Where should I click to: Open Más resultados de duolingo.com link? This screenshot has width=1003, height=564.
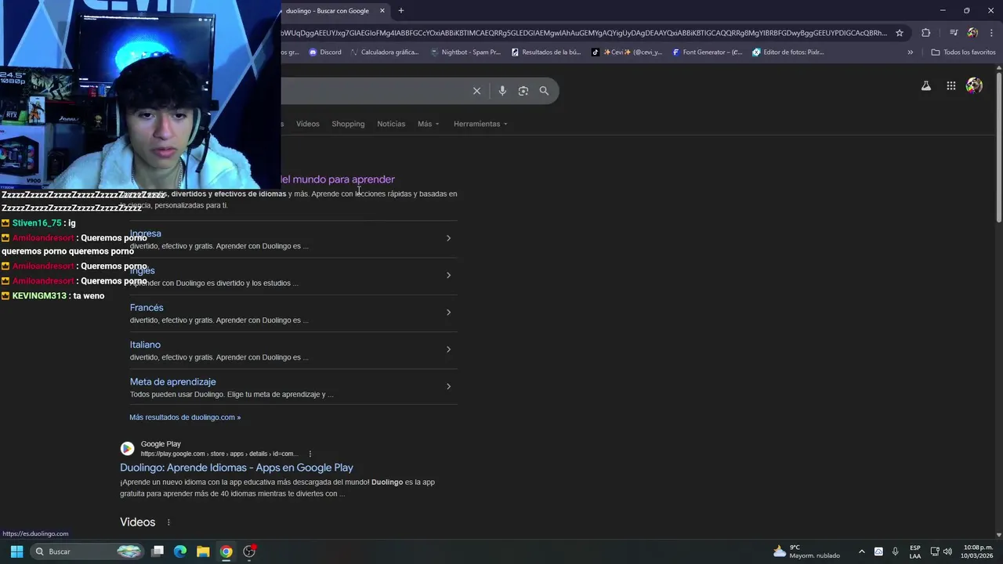(x=185, y=418)
